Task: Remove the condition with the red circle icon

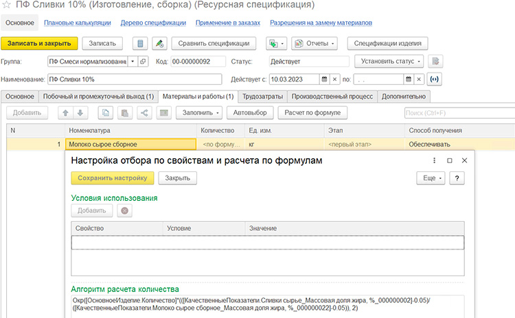Action: (124, 210)
